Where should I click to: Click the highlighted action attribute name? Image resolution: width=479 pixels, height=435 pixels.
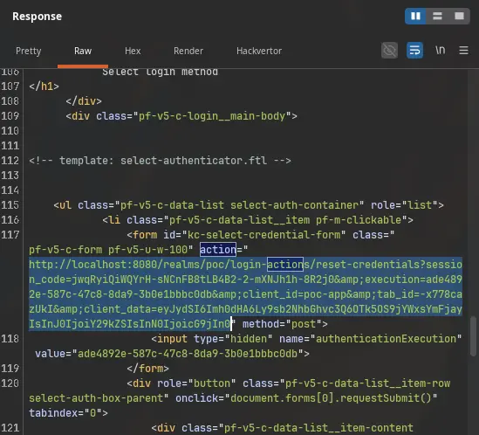(x=218, y=250)
